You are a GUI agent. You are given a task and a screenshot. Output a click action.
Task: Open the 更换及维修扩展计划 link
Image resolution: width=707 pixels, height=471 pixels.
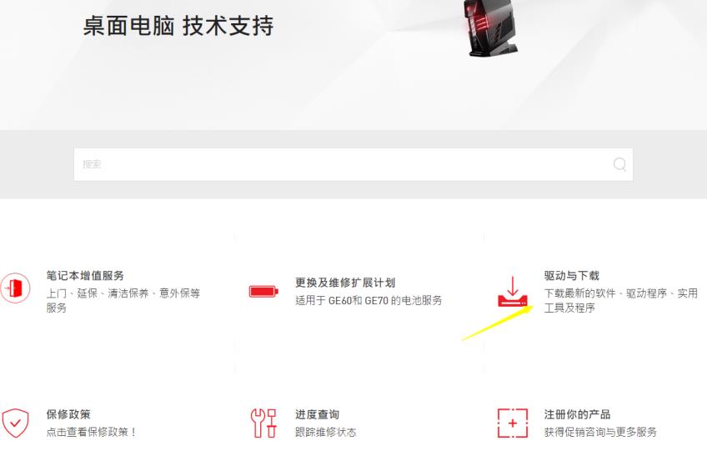(x=345, y=283)
